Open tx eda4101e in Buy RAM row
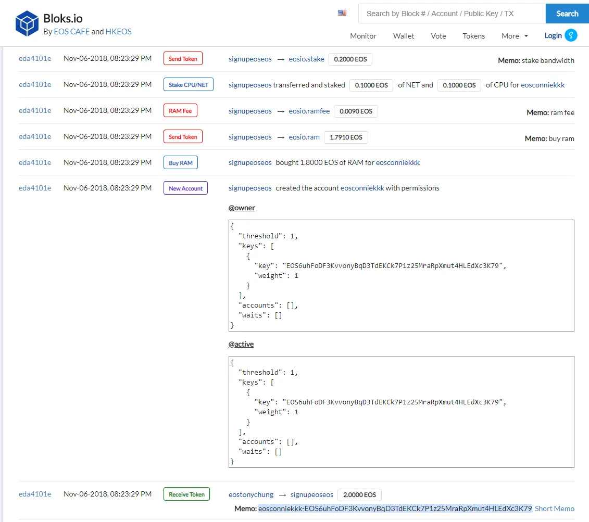Image resolution: width=589 pixels, height=522 pixels. click(35, 162)
